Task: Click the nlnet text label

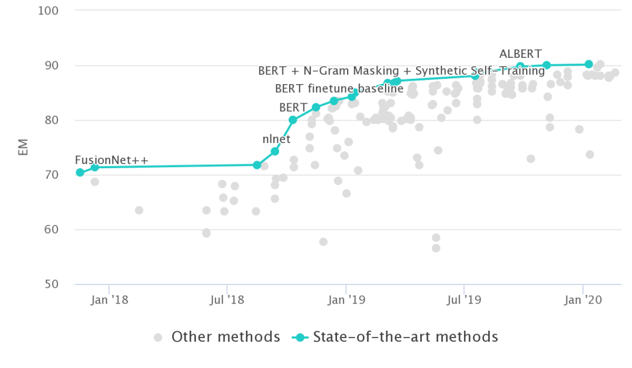Action: coord(276,139)
